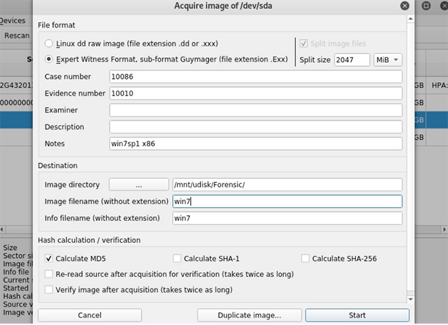Click the Image directory path field

click(287, 185)
